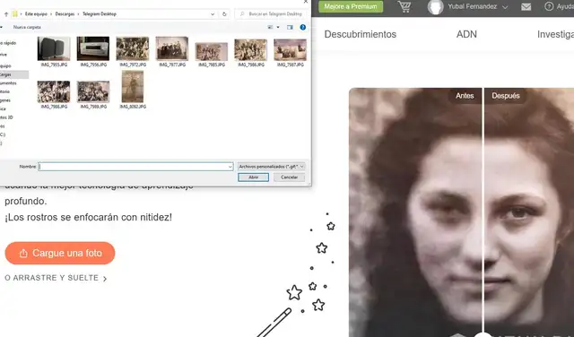Click the Nombre filename input field
The height and width of the screenshot is (337, 574).
pyautogui.click(x=135, y=167)
